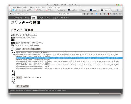131x104 pixels.
Task: Open the 表示 menu
Action: coord(26,7)
